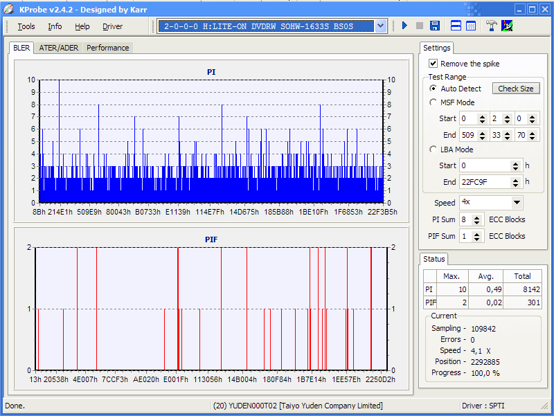Decrease MSF End frames 70 with down arrow
This screenshot has width=554, height=416.
coord(532,138)
